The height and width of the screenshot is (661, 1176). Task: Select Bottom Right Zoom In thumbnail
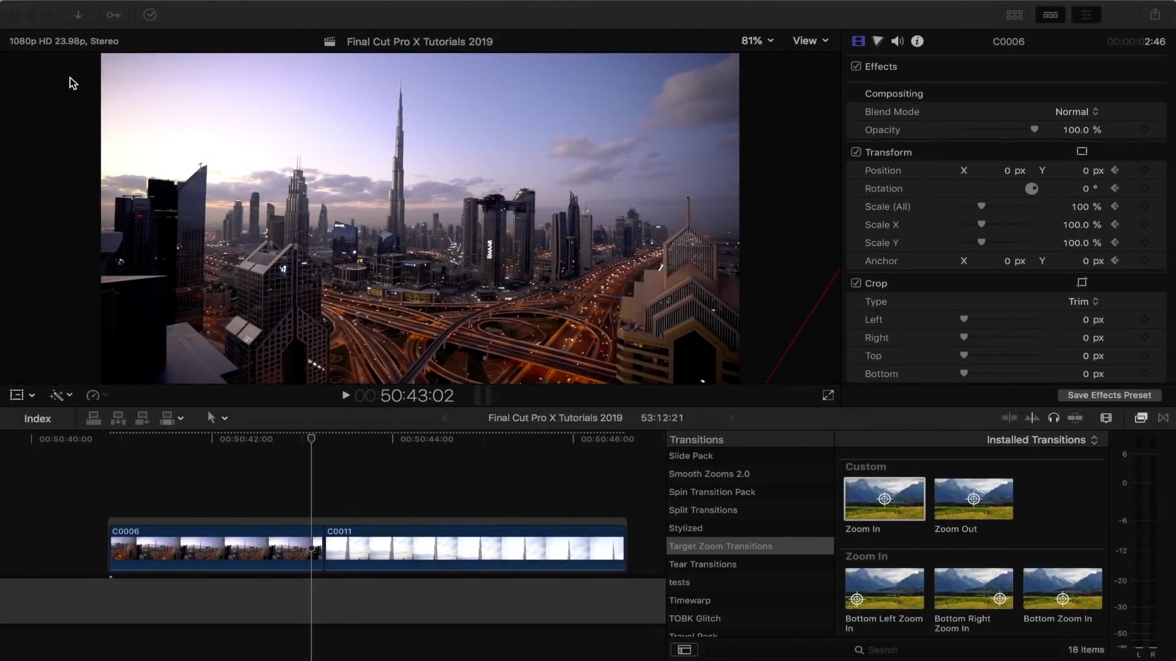tap(973, 588)
